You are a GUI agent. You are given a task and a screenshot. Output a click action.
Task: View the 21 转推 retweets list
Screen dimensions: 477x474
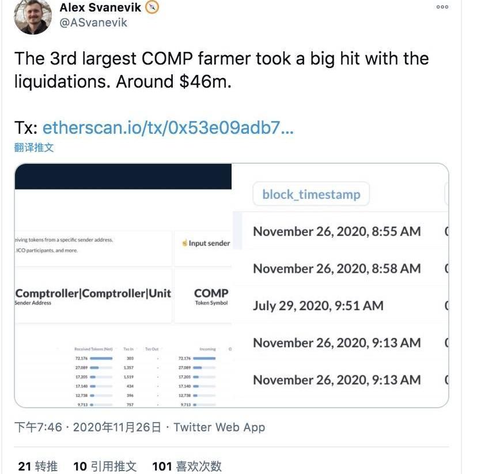pyautogui.click(x=38, y=466)
